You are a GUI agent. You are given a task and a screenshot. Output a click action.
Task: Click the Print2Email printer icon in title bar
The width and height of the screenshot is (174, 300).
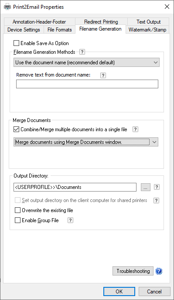[7, 7]
